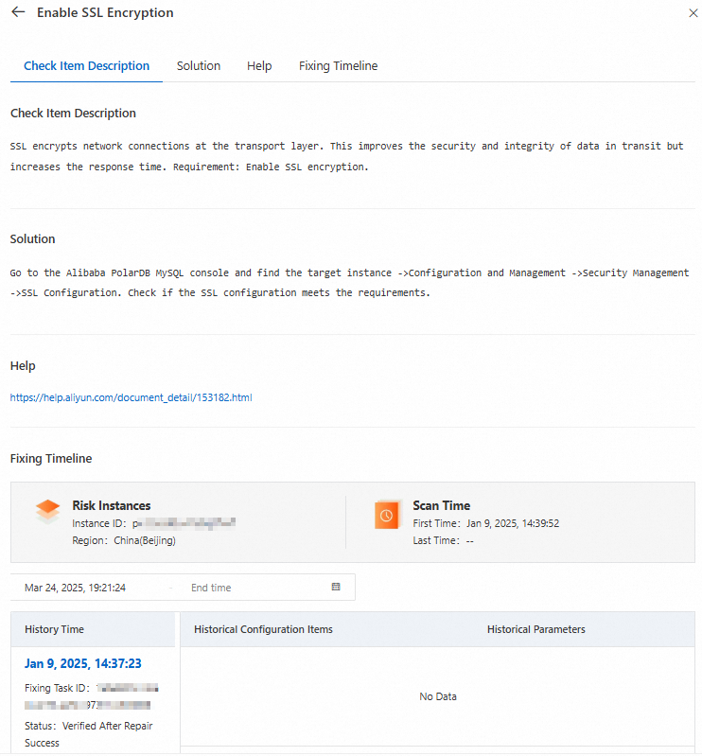
Task: Click the Fixing Timeline section heading
Action: 51,458
